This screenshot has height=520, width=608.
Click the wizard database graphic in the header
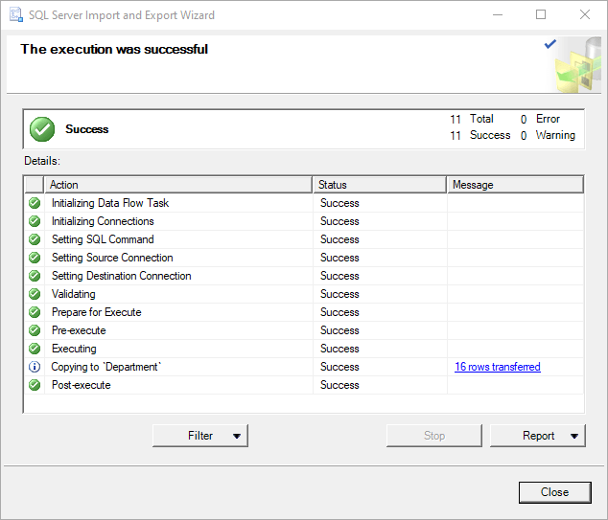pos(577,65)
